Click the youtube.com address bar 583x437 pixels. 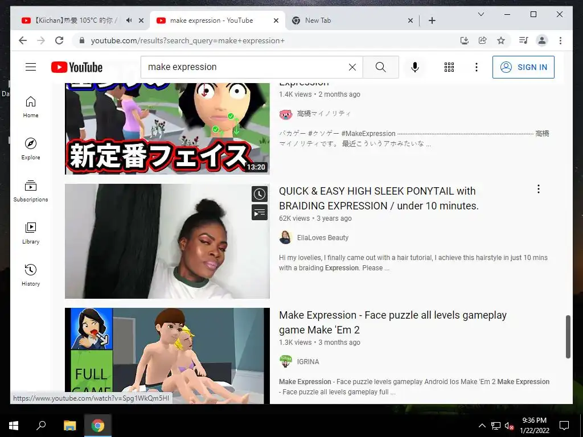pos(188,40)
